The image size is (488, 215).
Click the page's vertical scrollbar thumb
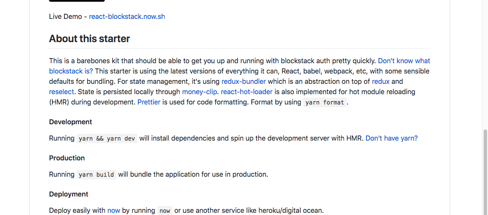485,172
